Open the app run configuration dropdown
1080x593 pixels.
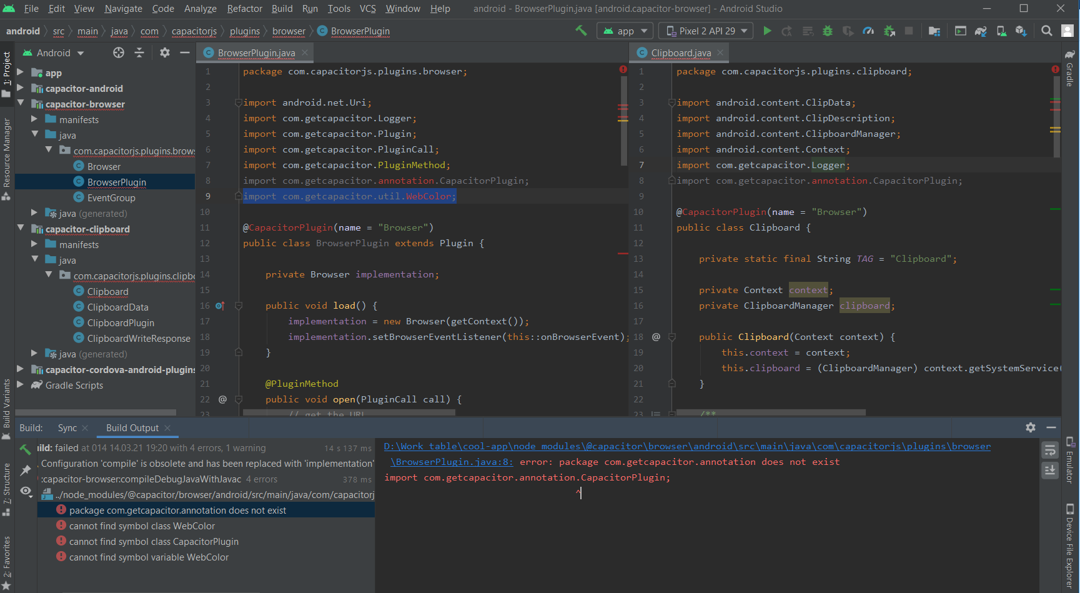pyautogui.click(x=625, y=31)
